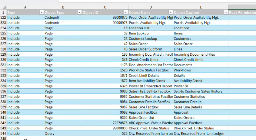Select the 'Query' Object Type cell
The image size is (256, 140).
pyautogui.click(x=63, y=133)
